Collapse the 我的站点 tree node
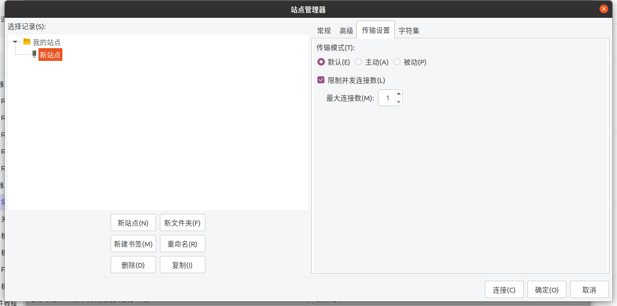Viewport: 617px width, 306px height. [15, 42]
